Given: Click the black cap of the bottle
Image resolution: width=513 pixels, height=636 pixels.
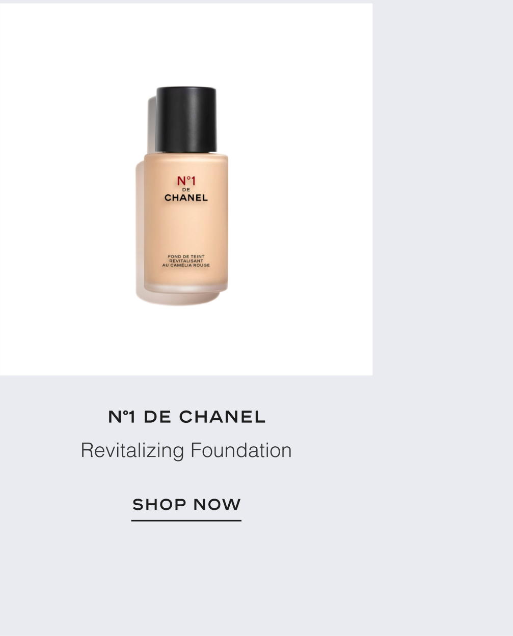Looking at the screenshot, I should (186, 120).
